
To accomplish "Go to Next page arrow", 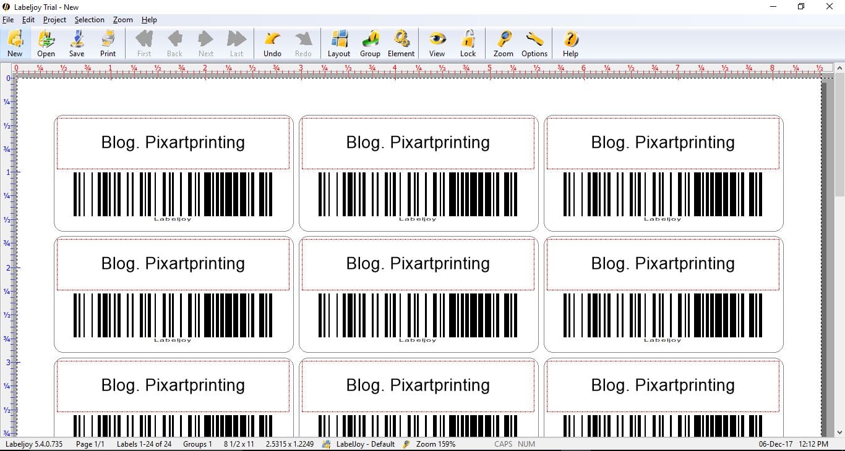I will point(206,43).
